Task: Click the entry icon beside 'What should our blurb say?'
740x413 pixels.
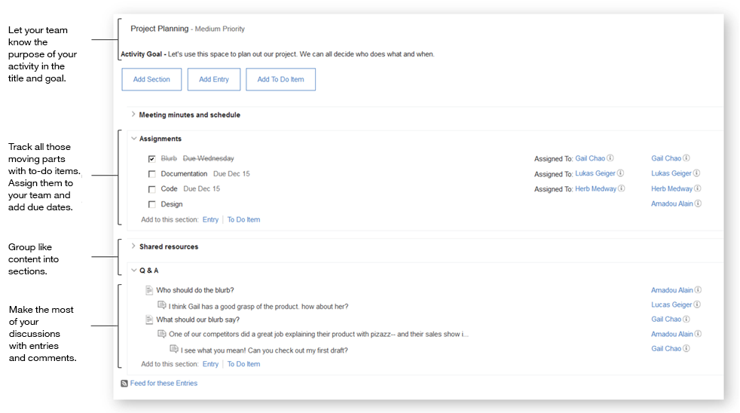Action: 150,320
